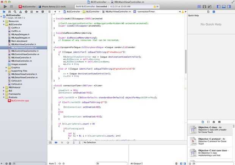
Task: Go back in editor history
Action: (55, 12)
